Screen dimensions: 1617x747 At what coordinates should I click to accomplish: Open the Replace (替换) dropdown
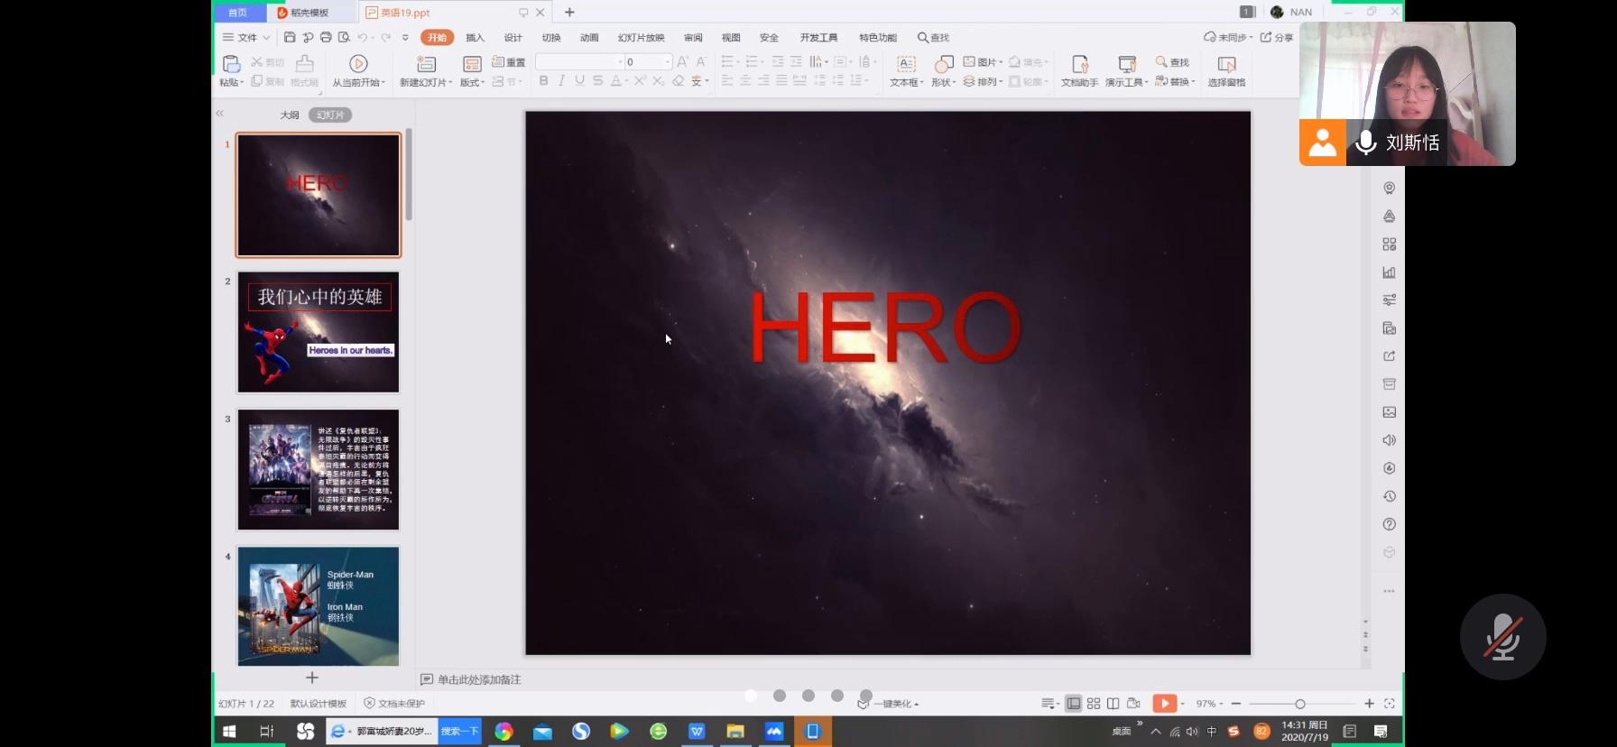pyautogui.click(x=1175, y=81)
